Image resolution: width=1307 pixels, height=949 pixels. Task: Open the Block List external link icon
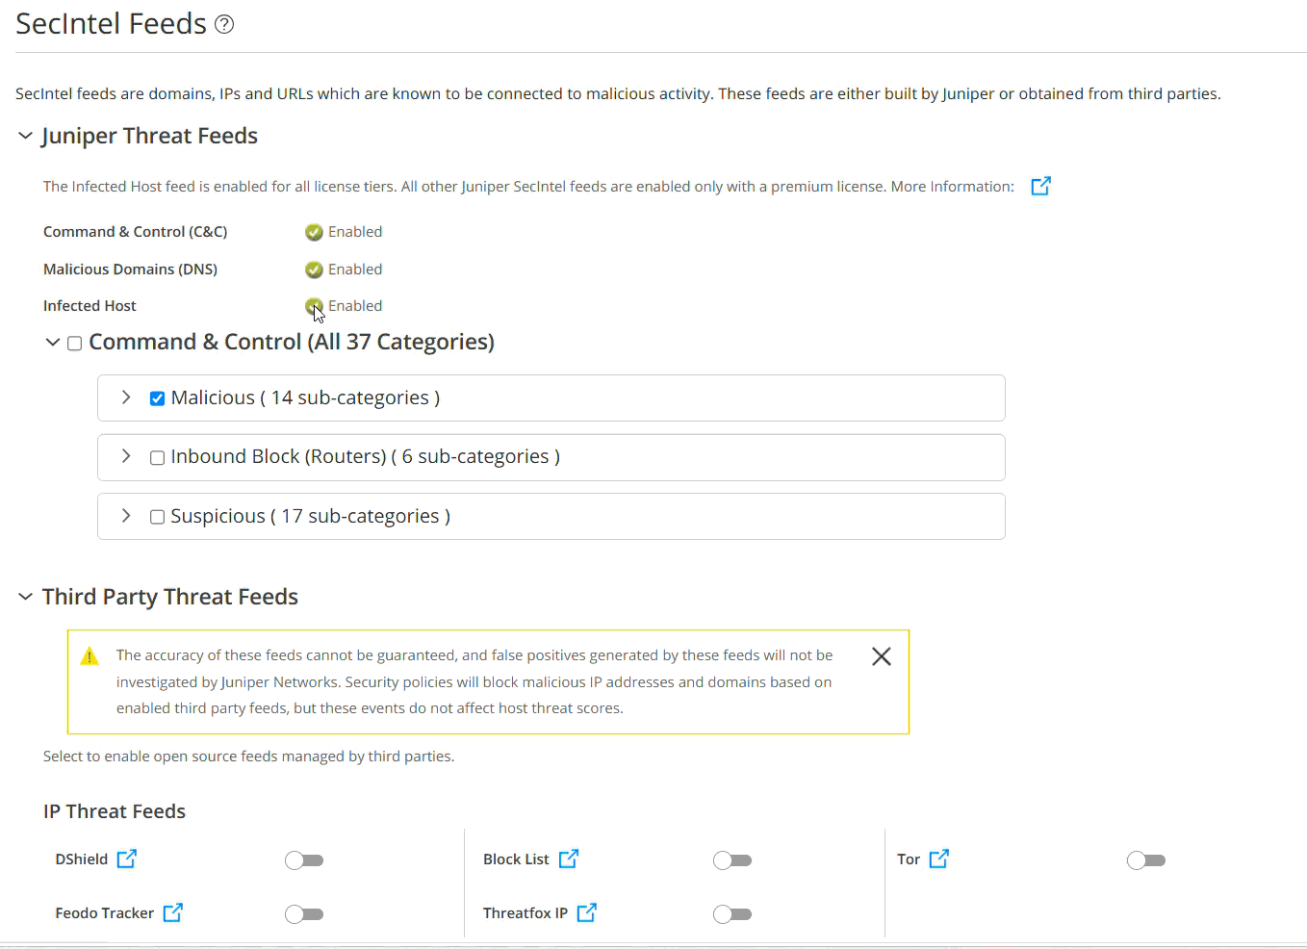(569, 859)
